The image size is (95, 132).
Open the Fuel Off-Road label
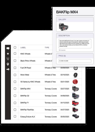click(26, 68)
